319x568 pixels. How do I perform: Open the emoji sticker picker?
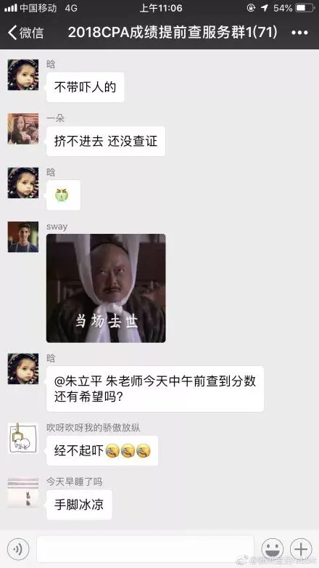(272, 549)
